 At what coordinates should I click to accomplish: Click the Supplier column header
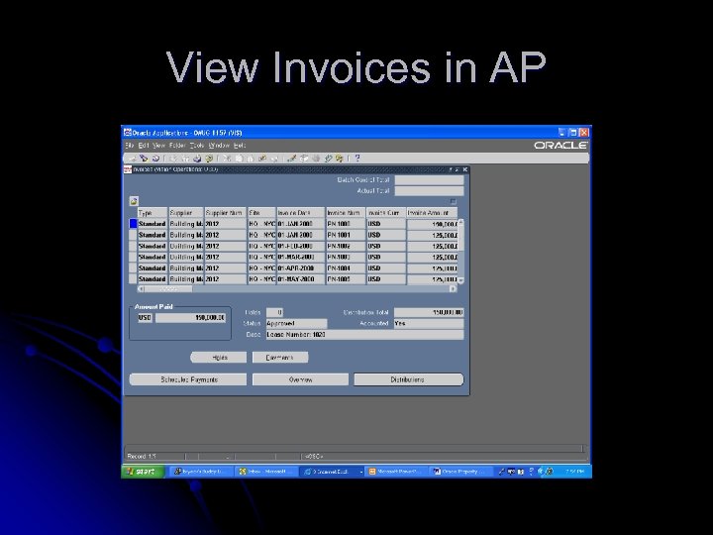pyautogui.click(x=185, y=212)
